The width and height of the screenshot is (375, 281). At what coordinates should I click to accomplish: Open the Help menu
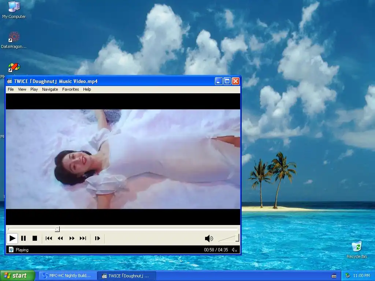pos(87,89)
